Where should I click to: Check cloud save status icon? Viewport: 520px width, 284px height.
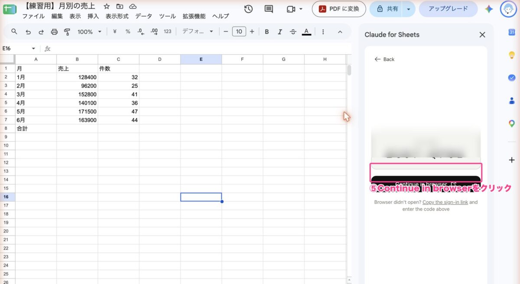click(133, 7)
